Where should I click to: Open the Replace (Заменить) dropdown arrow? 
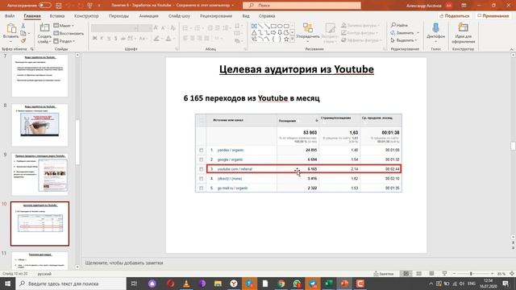coord(418,33)
